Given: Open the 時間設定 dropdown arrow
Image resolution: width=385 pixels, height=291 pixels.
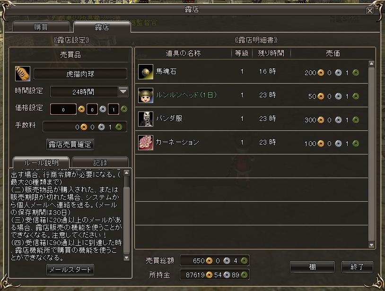Looking at the screenshot, I should 123,92.
